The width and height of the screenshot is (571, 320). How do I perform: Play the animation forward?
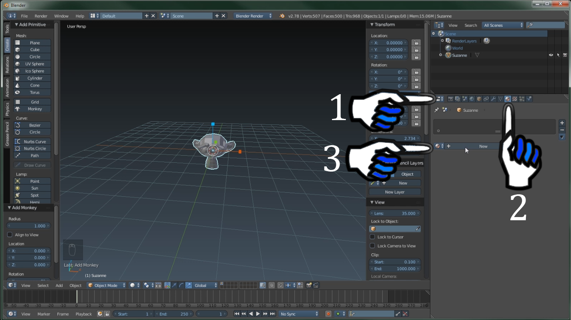[258, 314]
